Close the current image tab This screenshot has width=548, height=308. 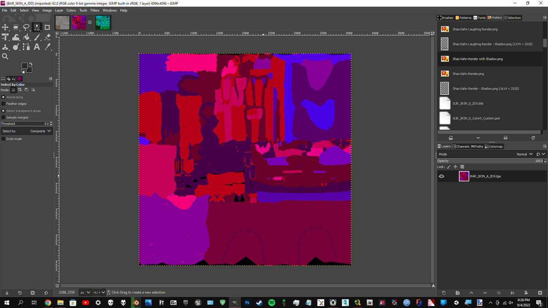pyautogui.click(x=90, y=23)
